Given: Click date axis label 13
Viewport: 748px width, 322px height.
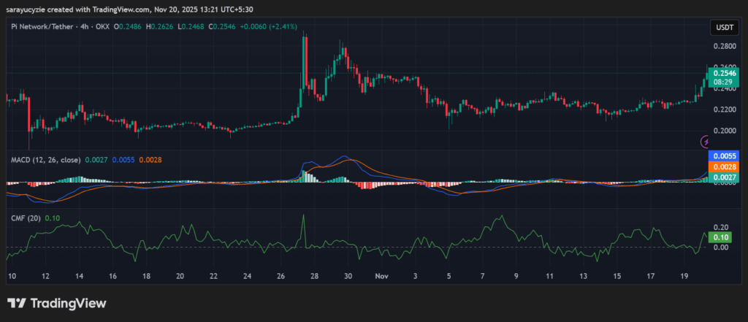Looking at the screenshot, I should [584, 276].
